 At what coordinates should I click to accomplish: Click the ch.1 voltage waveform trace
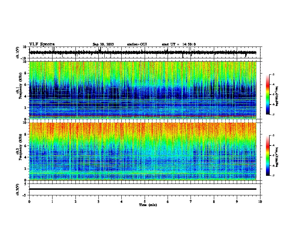[143, 52]
